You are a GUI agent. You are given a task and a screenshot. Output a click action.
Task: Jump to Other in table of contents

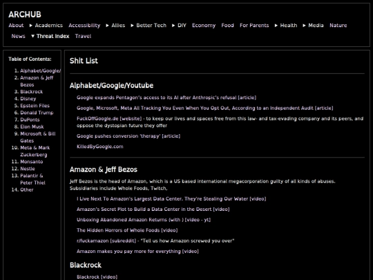27,189
